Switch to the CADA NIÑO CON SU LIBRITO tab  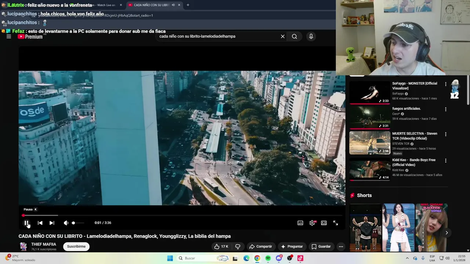151,5
